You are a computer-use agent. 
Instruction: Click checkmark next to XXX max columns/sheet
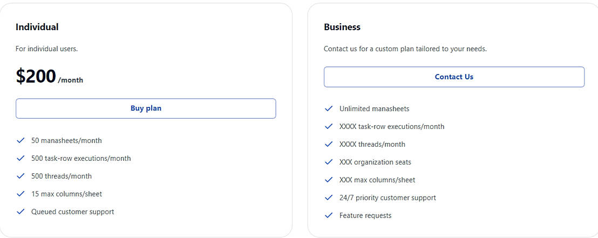point(329,180)
